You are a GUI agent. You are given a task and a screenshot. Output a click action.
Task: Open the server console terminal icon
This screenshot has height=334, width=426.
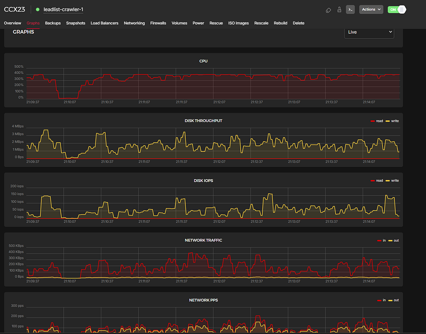tap(350, 9)
